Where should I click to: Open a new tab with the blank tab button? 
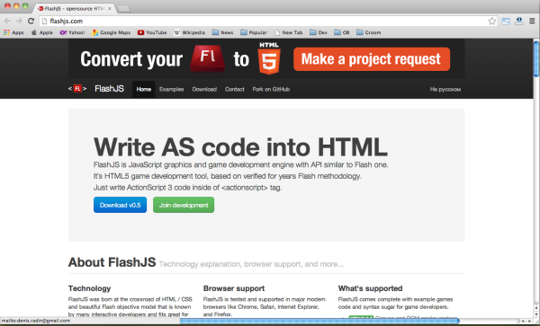pyautogui.click(x=123, y=9)
